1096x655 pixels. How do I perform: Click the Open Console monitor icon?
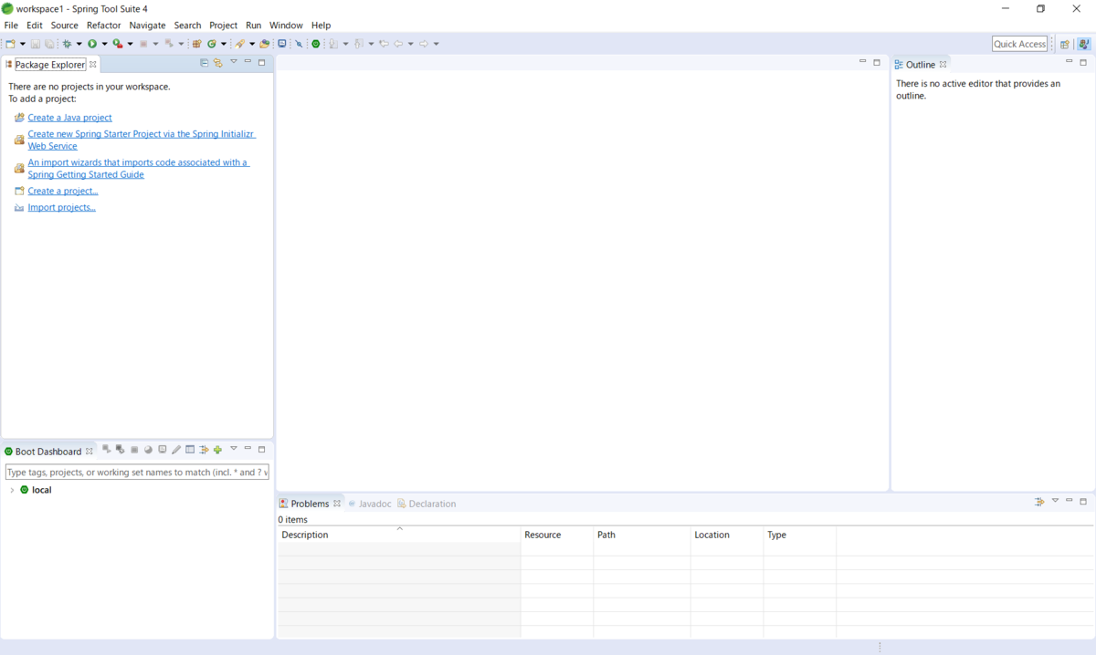coord(282,44)
